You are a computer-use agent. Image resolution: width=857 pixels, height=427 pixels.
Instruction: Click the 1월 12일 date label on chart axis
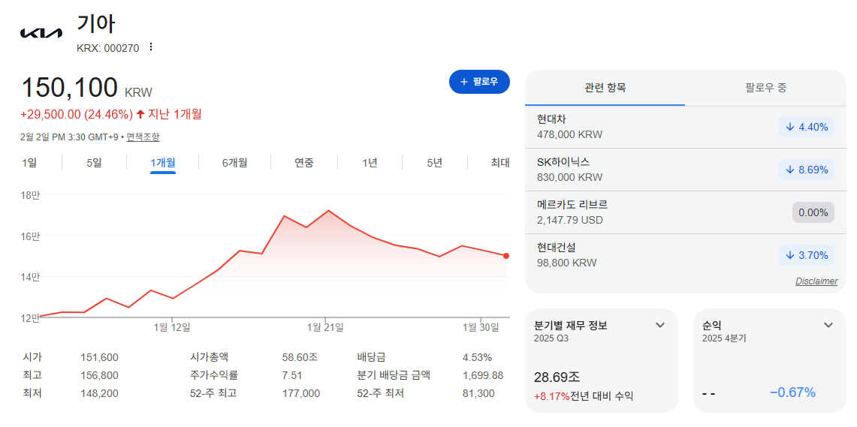coord(172,327)
